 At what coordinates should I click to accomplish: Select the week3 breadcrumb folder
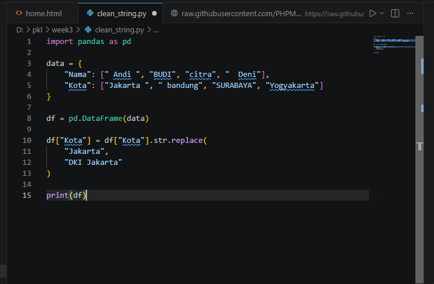click(x=62, y=30)
